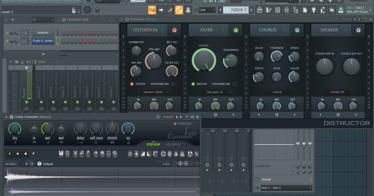Screen dimensions: 374x196
Task: Open the Out 1 - Out 2 output dropdown
Action: [286, 188]
